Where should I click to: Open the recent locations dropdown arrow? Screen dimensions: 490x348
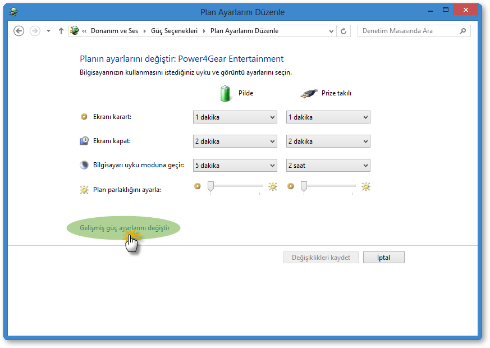pos(48,31)
